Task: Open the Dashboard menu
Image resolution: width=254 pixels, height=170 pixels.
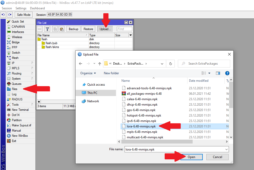Action: pyautogui.click(x=37, y=8)
